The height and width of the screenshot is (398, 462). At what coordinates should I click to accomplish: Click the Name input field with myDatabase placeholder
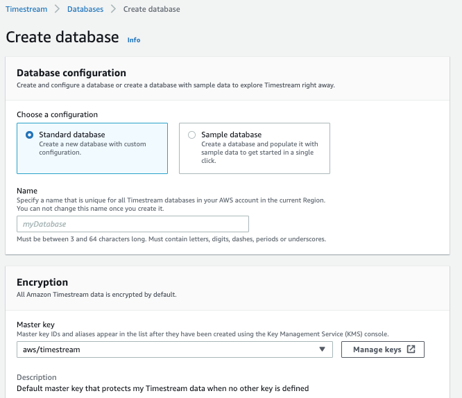pos(132,224)
